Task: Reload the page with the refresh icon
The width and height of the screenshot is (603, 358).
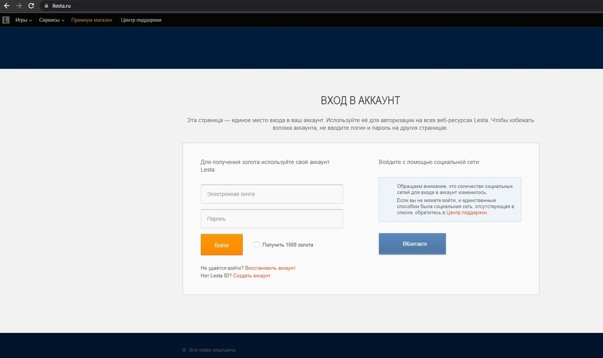Action: point(31,6)
